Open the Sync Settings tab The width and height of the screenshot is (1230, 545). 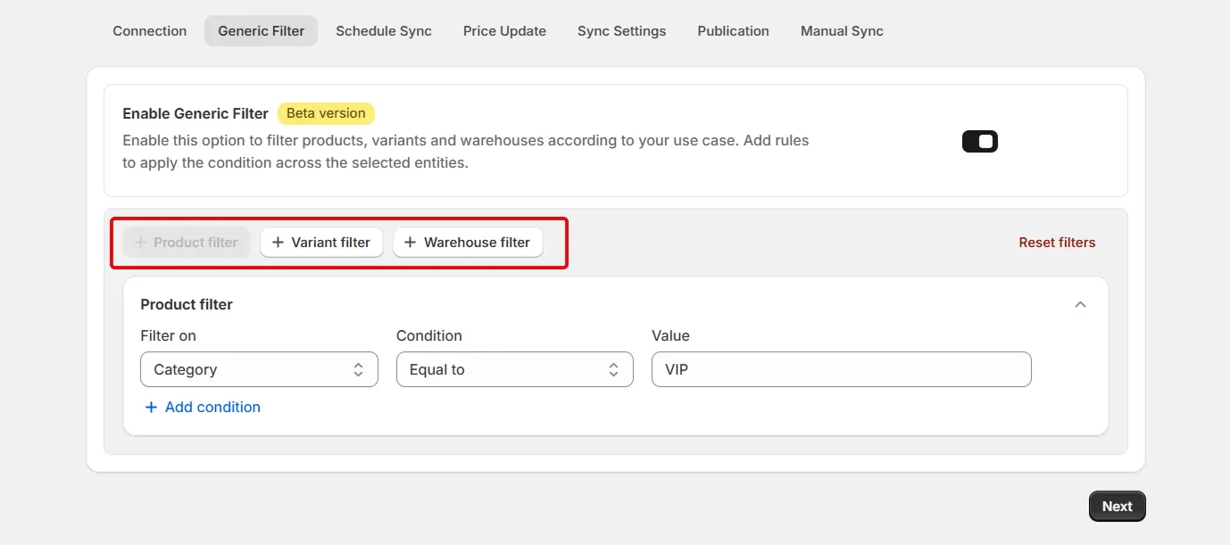pos(622,31)
